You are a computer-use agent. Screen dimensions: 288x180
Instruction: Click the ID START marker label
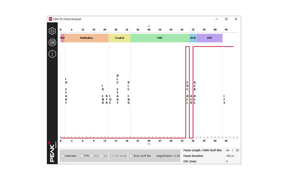(x=66, y=90)
